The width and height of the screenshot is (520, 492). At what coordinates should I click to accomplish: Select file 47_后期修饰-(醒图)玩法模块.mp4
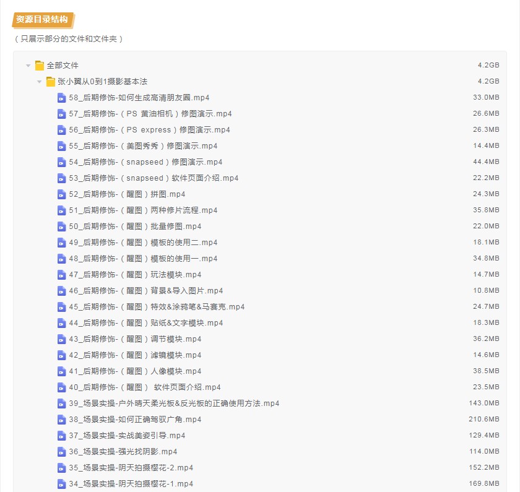pos(136,275)
